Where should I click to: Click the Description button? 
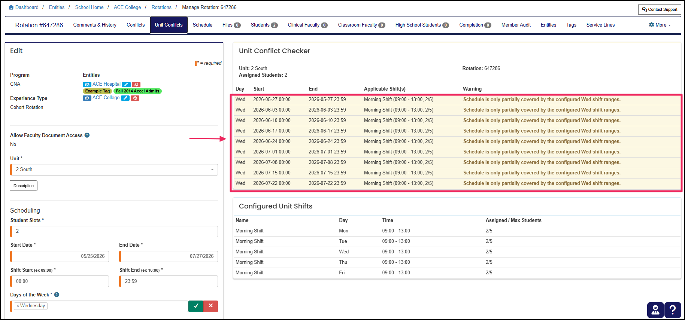tap(24, 186)
